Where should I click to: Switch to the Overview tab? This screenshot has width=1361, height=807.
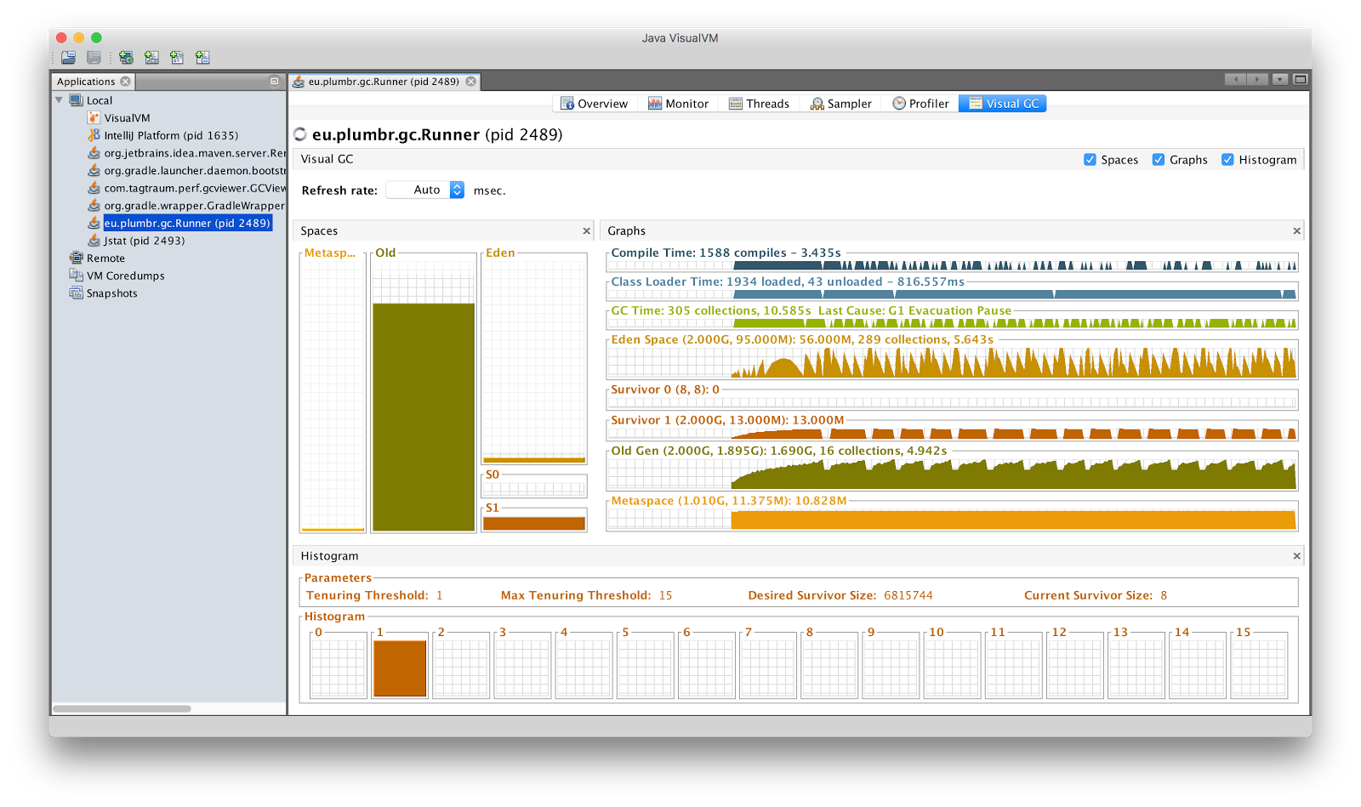point(594,104)
